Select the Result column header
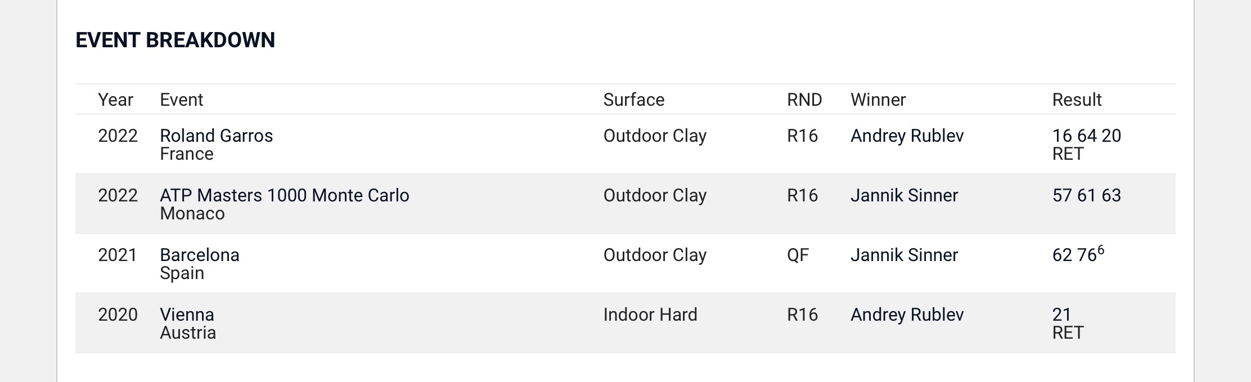1251x382 pixels. [x=1077, y=100]
